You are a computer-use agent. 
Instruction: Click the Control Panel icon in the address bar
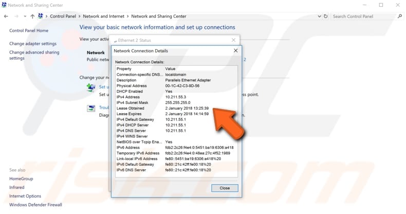pyautogui.click(x=41, y=16)
